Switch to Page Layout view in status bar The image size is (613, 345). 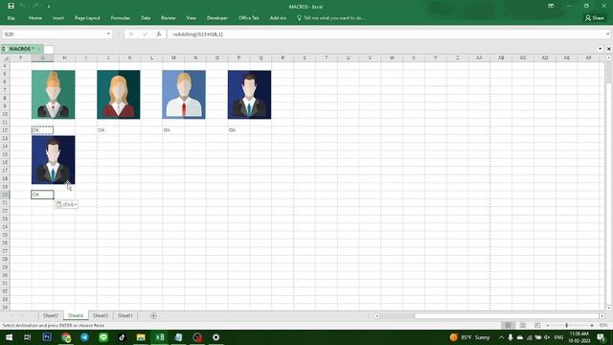coord(523,326)
